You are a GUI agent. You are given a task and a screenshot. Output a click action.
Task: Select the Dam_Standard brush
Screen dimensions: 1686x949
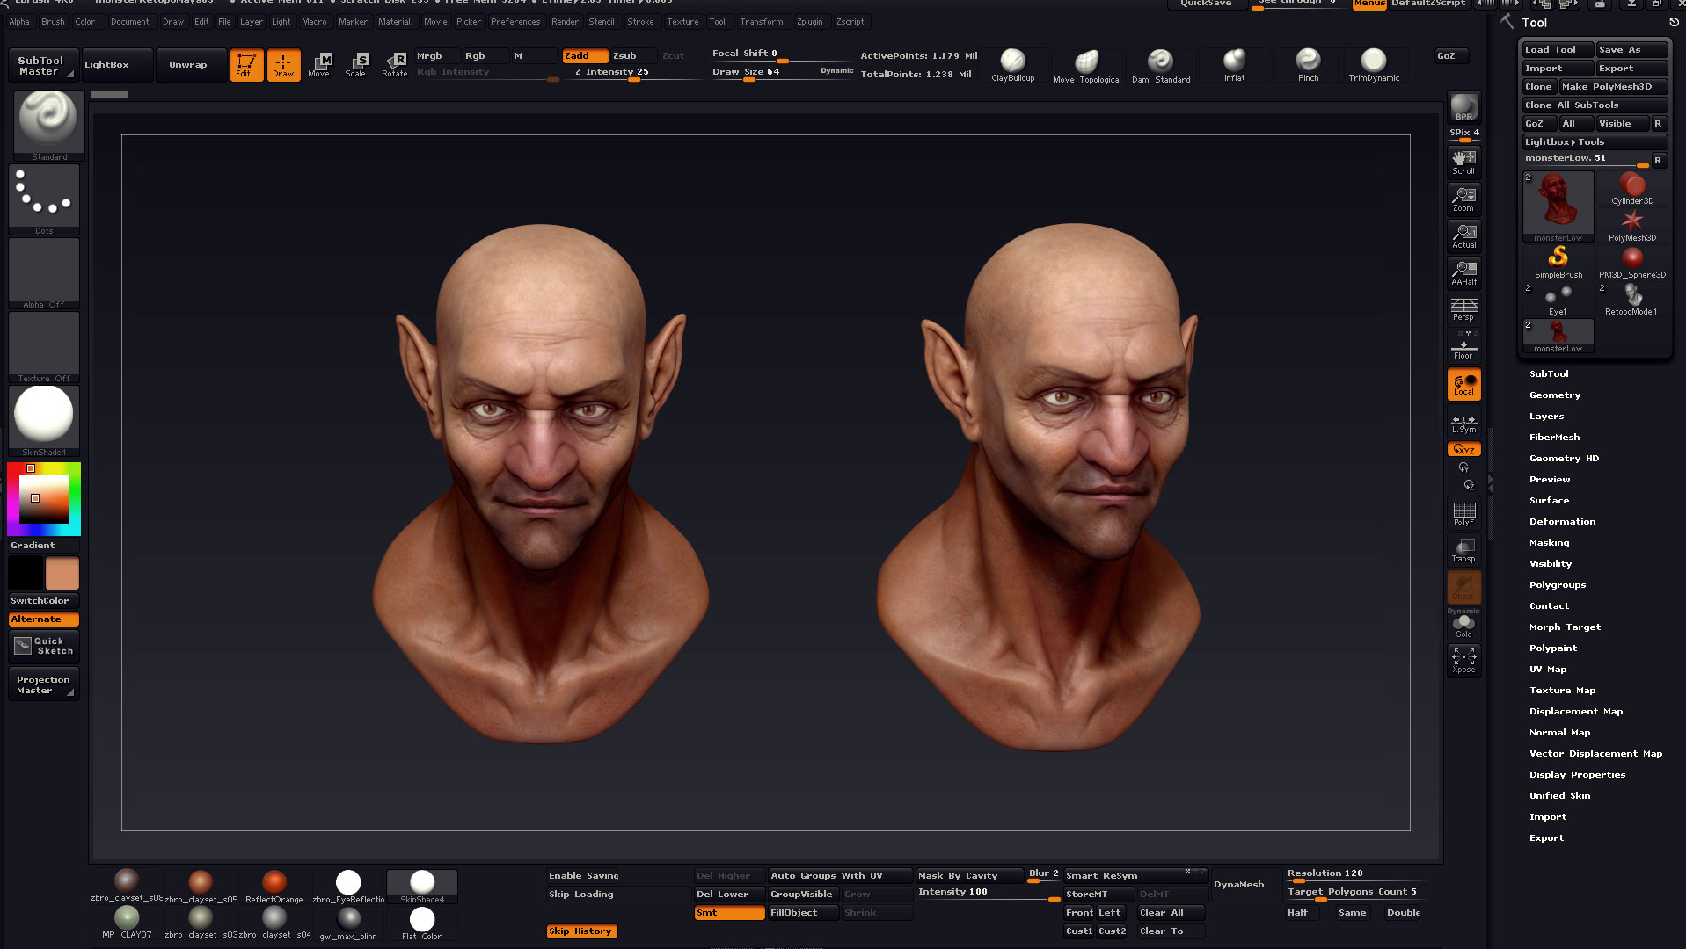pyautogui.click(x=1160, y=66)
